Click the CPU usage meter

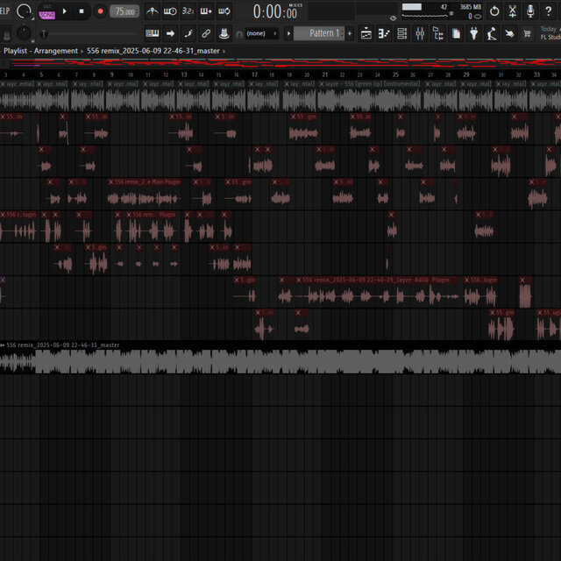424,11
